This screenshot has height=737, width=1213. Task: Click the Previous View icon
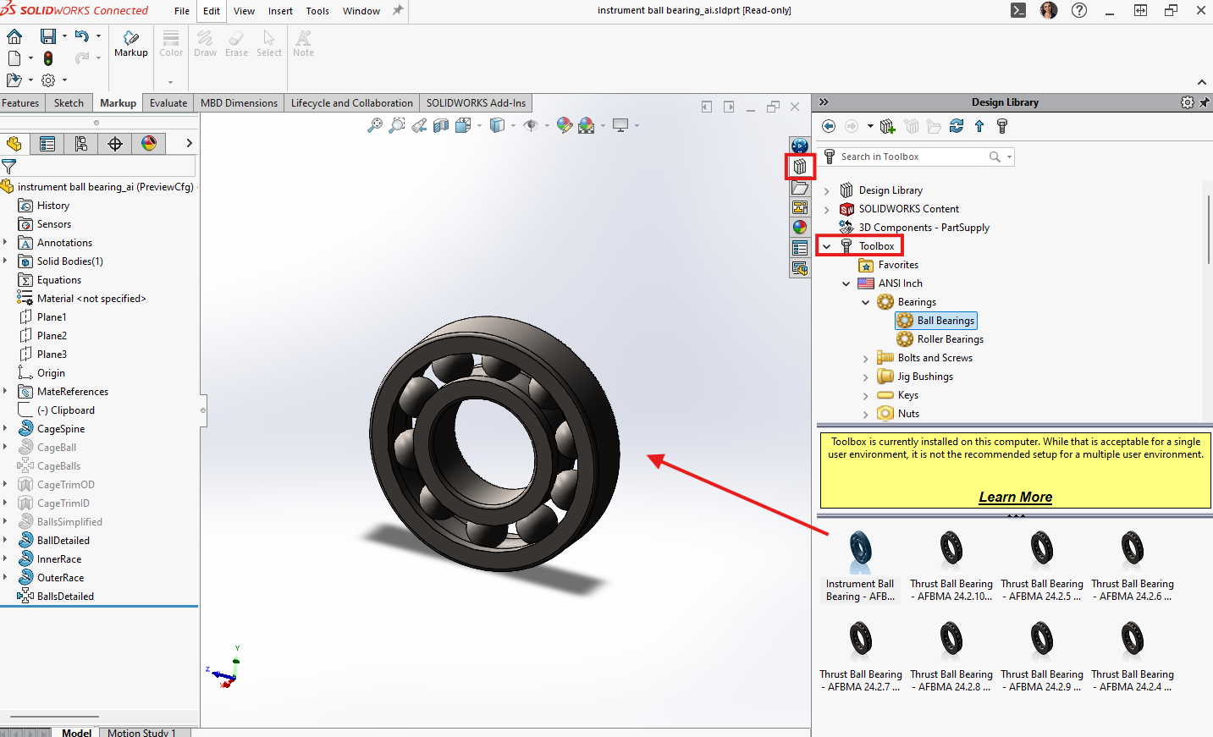click(419, 125)
